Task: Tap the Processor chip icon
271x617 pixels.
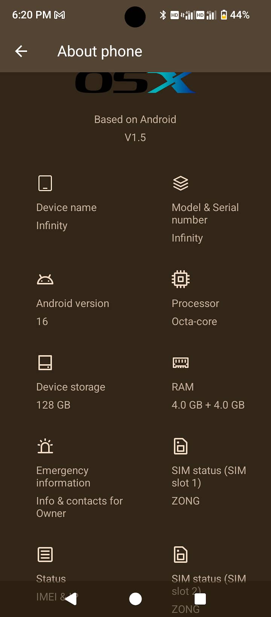Action: point(181,279)
